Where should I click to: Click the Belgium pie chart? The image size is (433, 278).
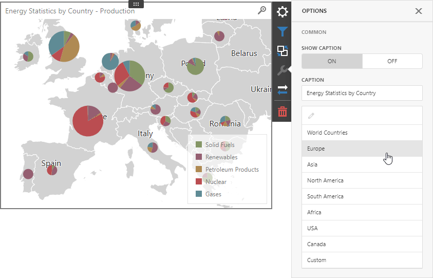coord(100,78)
